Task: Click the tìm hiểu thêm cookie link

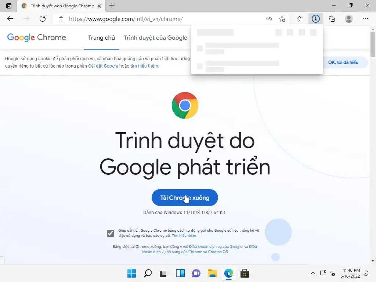Action: click(x=144, y=66)
